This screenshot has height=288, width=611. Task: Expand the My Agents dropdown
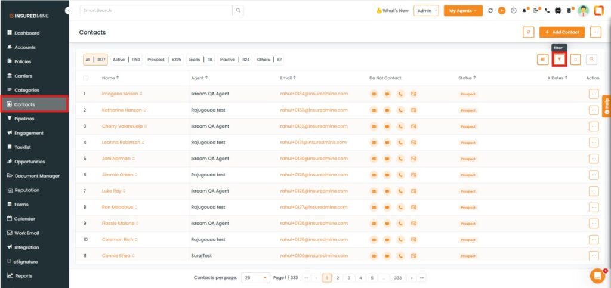click(x=463, y=11)
